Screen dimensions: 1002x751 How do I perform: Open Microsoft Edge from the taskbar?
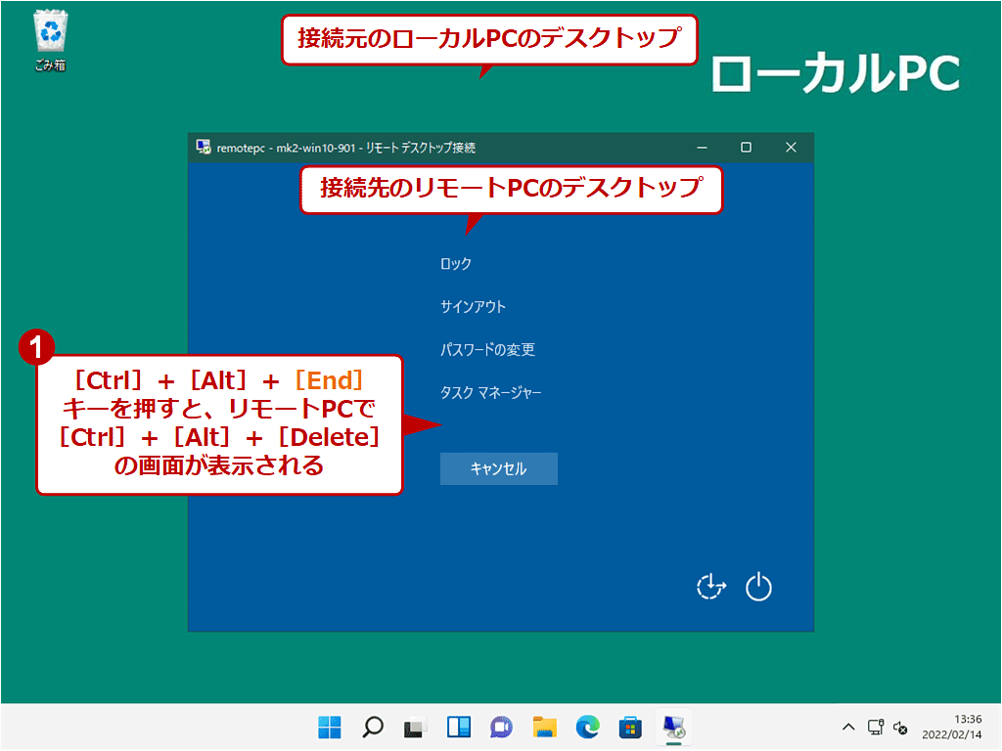[586, 728]
